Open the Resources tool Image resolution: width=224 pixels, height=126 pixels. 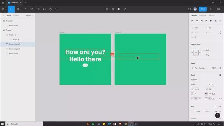[x=44, y=9]
